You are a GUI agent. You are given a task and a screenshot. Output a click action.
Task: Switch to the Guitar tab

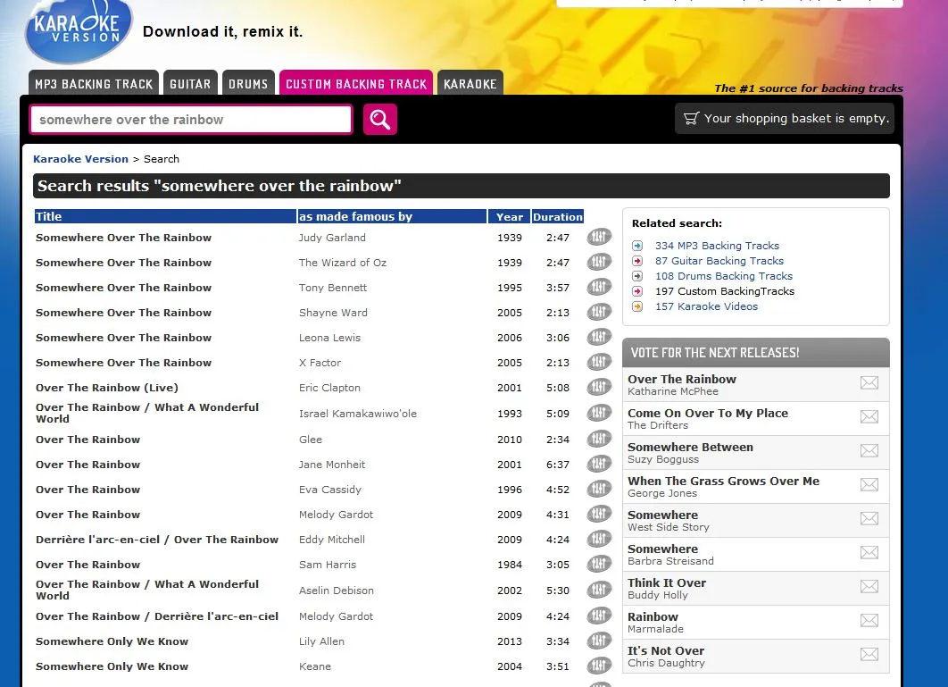[190, 83]
